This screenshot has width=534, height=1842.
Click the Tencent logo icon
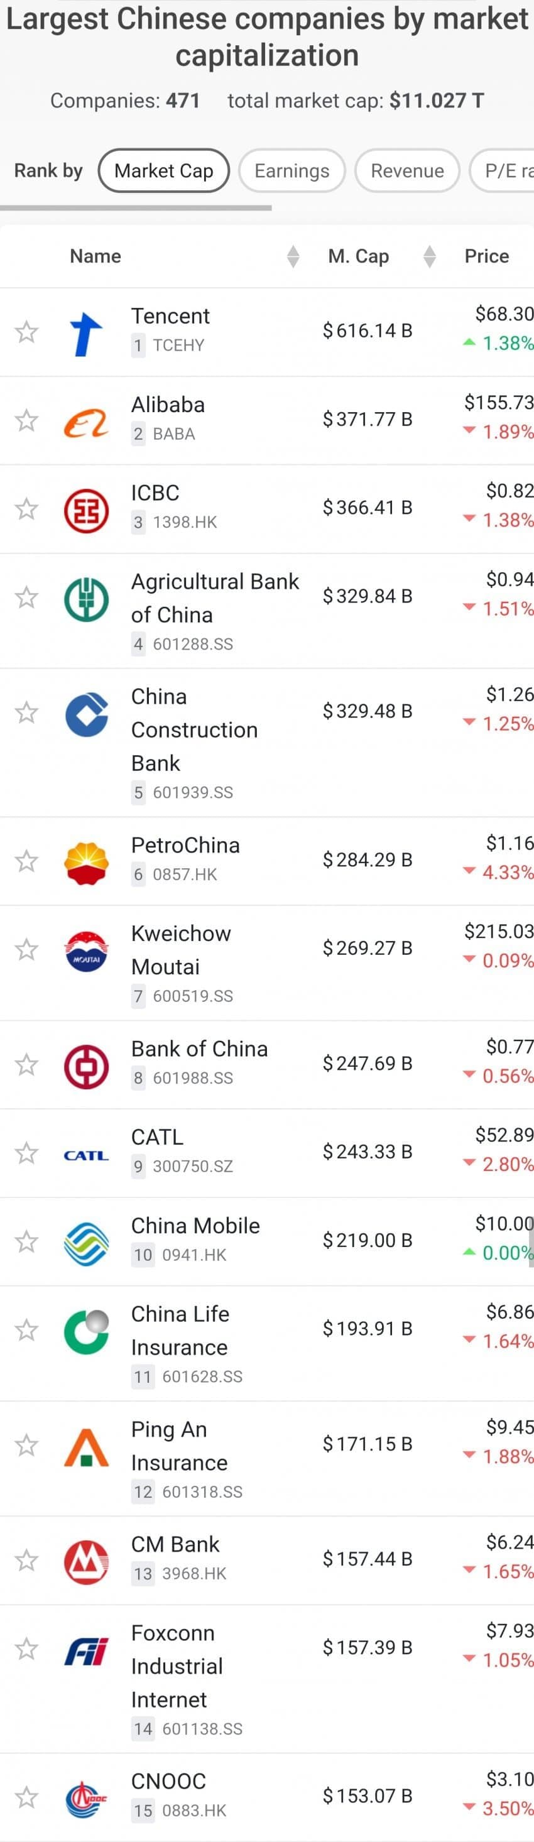(x=86, y=333)
